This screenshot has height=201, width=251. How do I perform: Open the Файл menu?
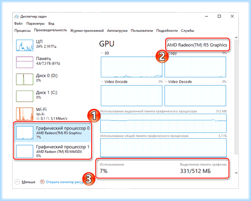click(x=18, y=23)
